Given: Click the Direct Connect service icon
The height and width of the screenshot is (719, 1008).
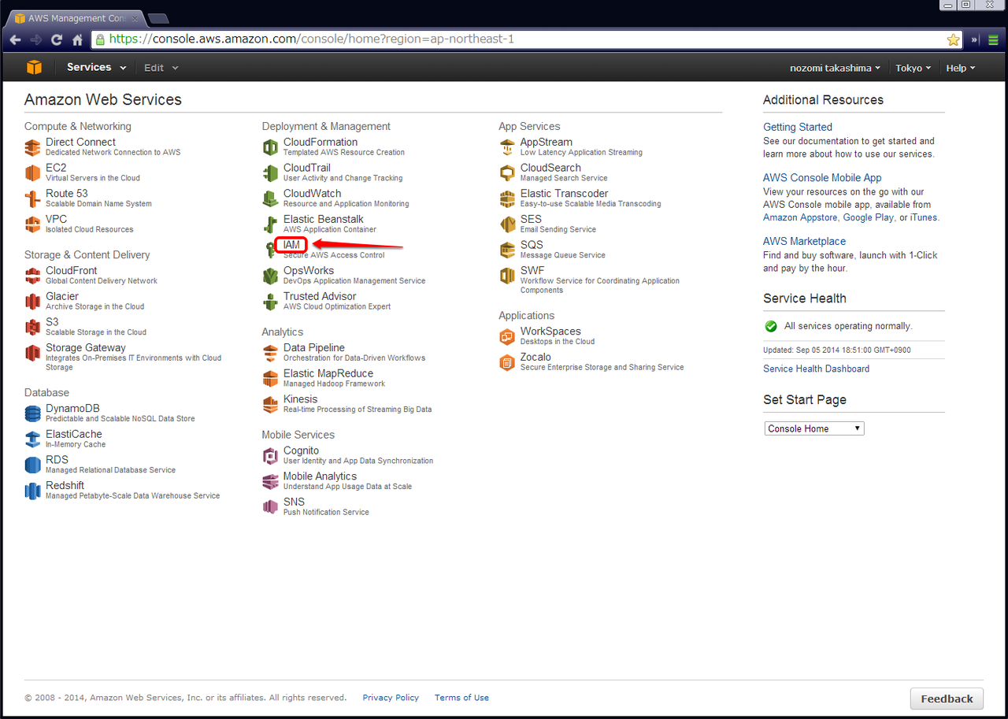Looking at the screenshot, I should pos(32,147).
